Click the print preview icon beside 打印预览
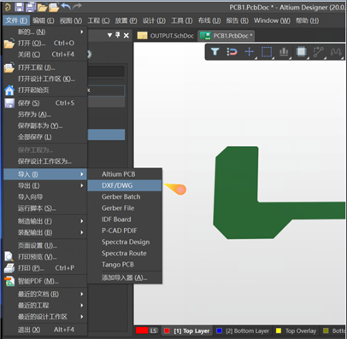The width and height of the screenshot is (347, 339). (9, 256)
